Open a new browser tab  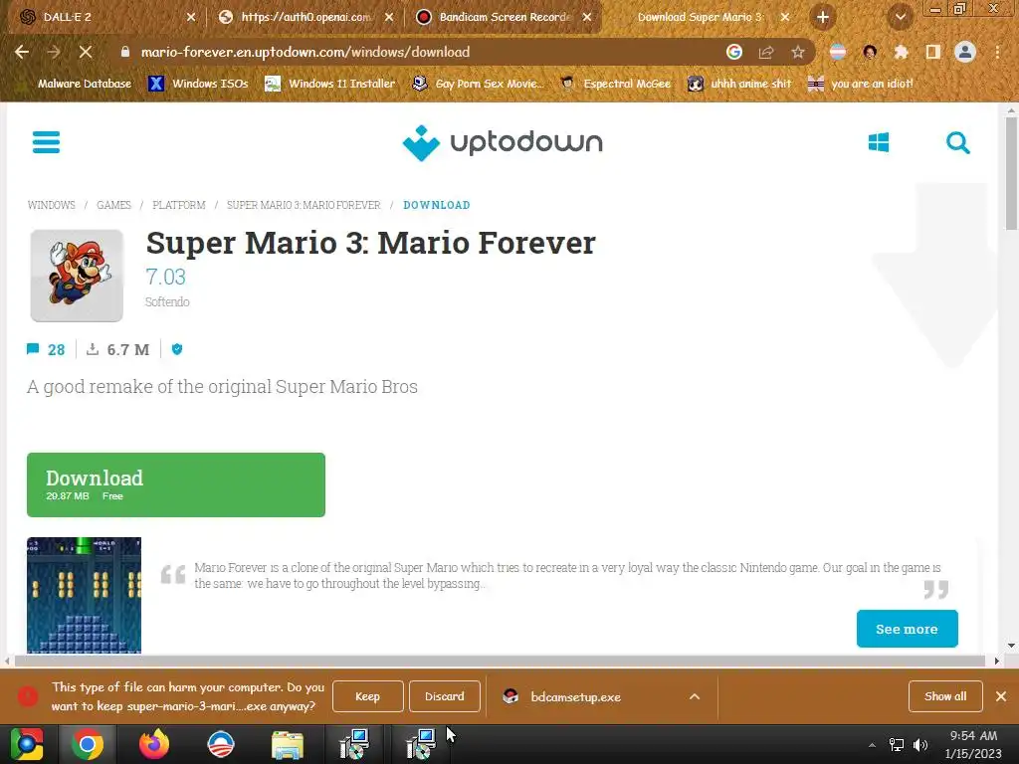[823, 17]
